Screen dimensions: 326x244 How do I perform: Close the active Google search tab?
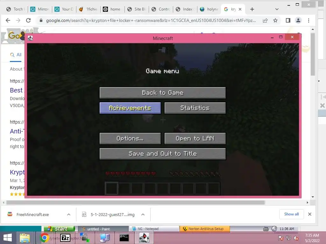click(x=240, y=9)
